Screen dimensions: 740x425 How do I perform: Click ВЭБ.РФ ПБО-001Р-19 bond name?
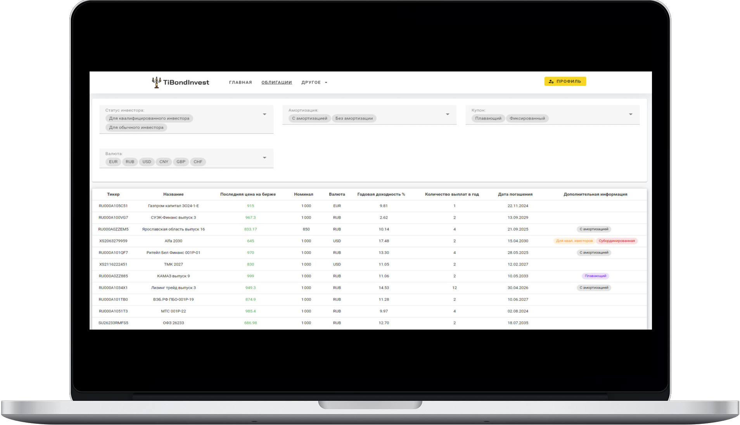pos(173,299)
